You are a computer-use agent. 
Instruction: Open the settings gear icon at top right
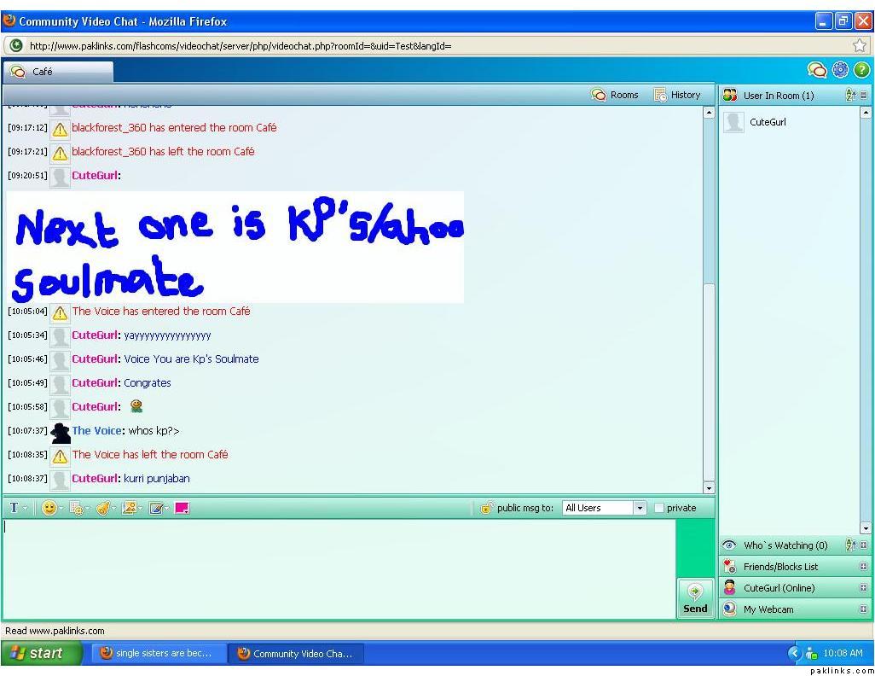click(840, 71)
